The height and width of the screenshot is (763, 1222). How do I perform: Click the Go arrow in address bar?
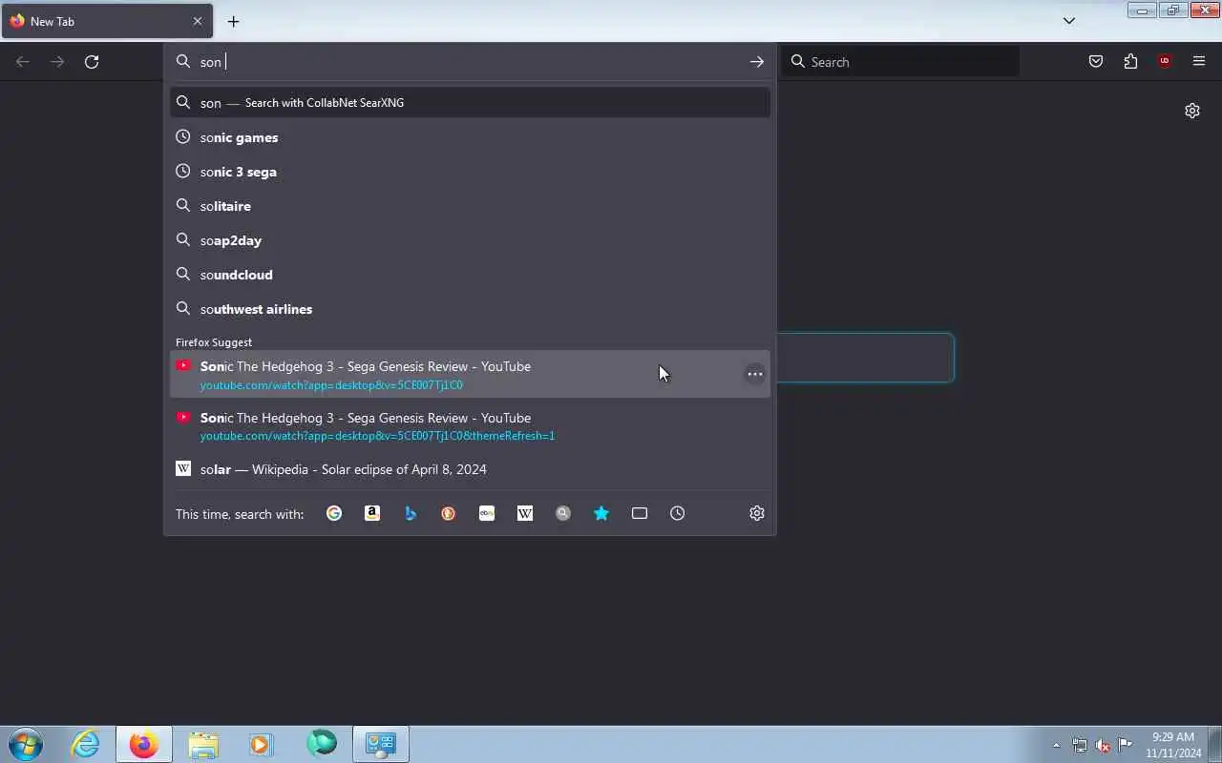(x=757, y=62)
